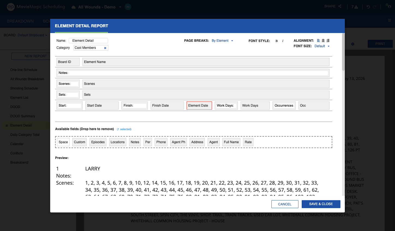Viewport: 395px width, 231px height.
Task: Select the Element Name field box
Action: [x=206, y=62]
